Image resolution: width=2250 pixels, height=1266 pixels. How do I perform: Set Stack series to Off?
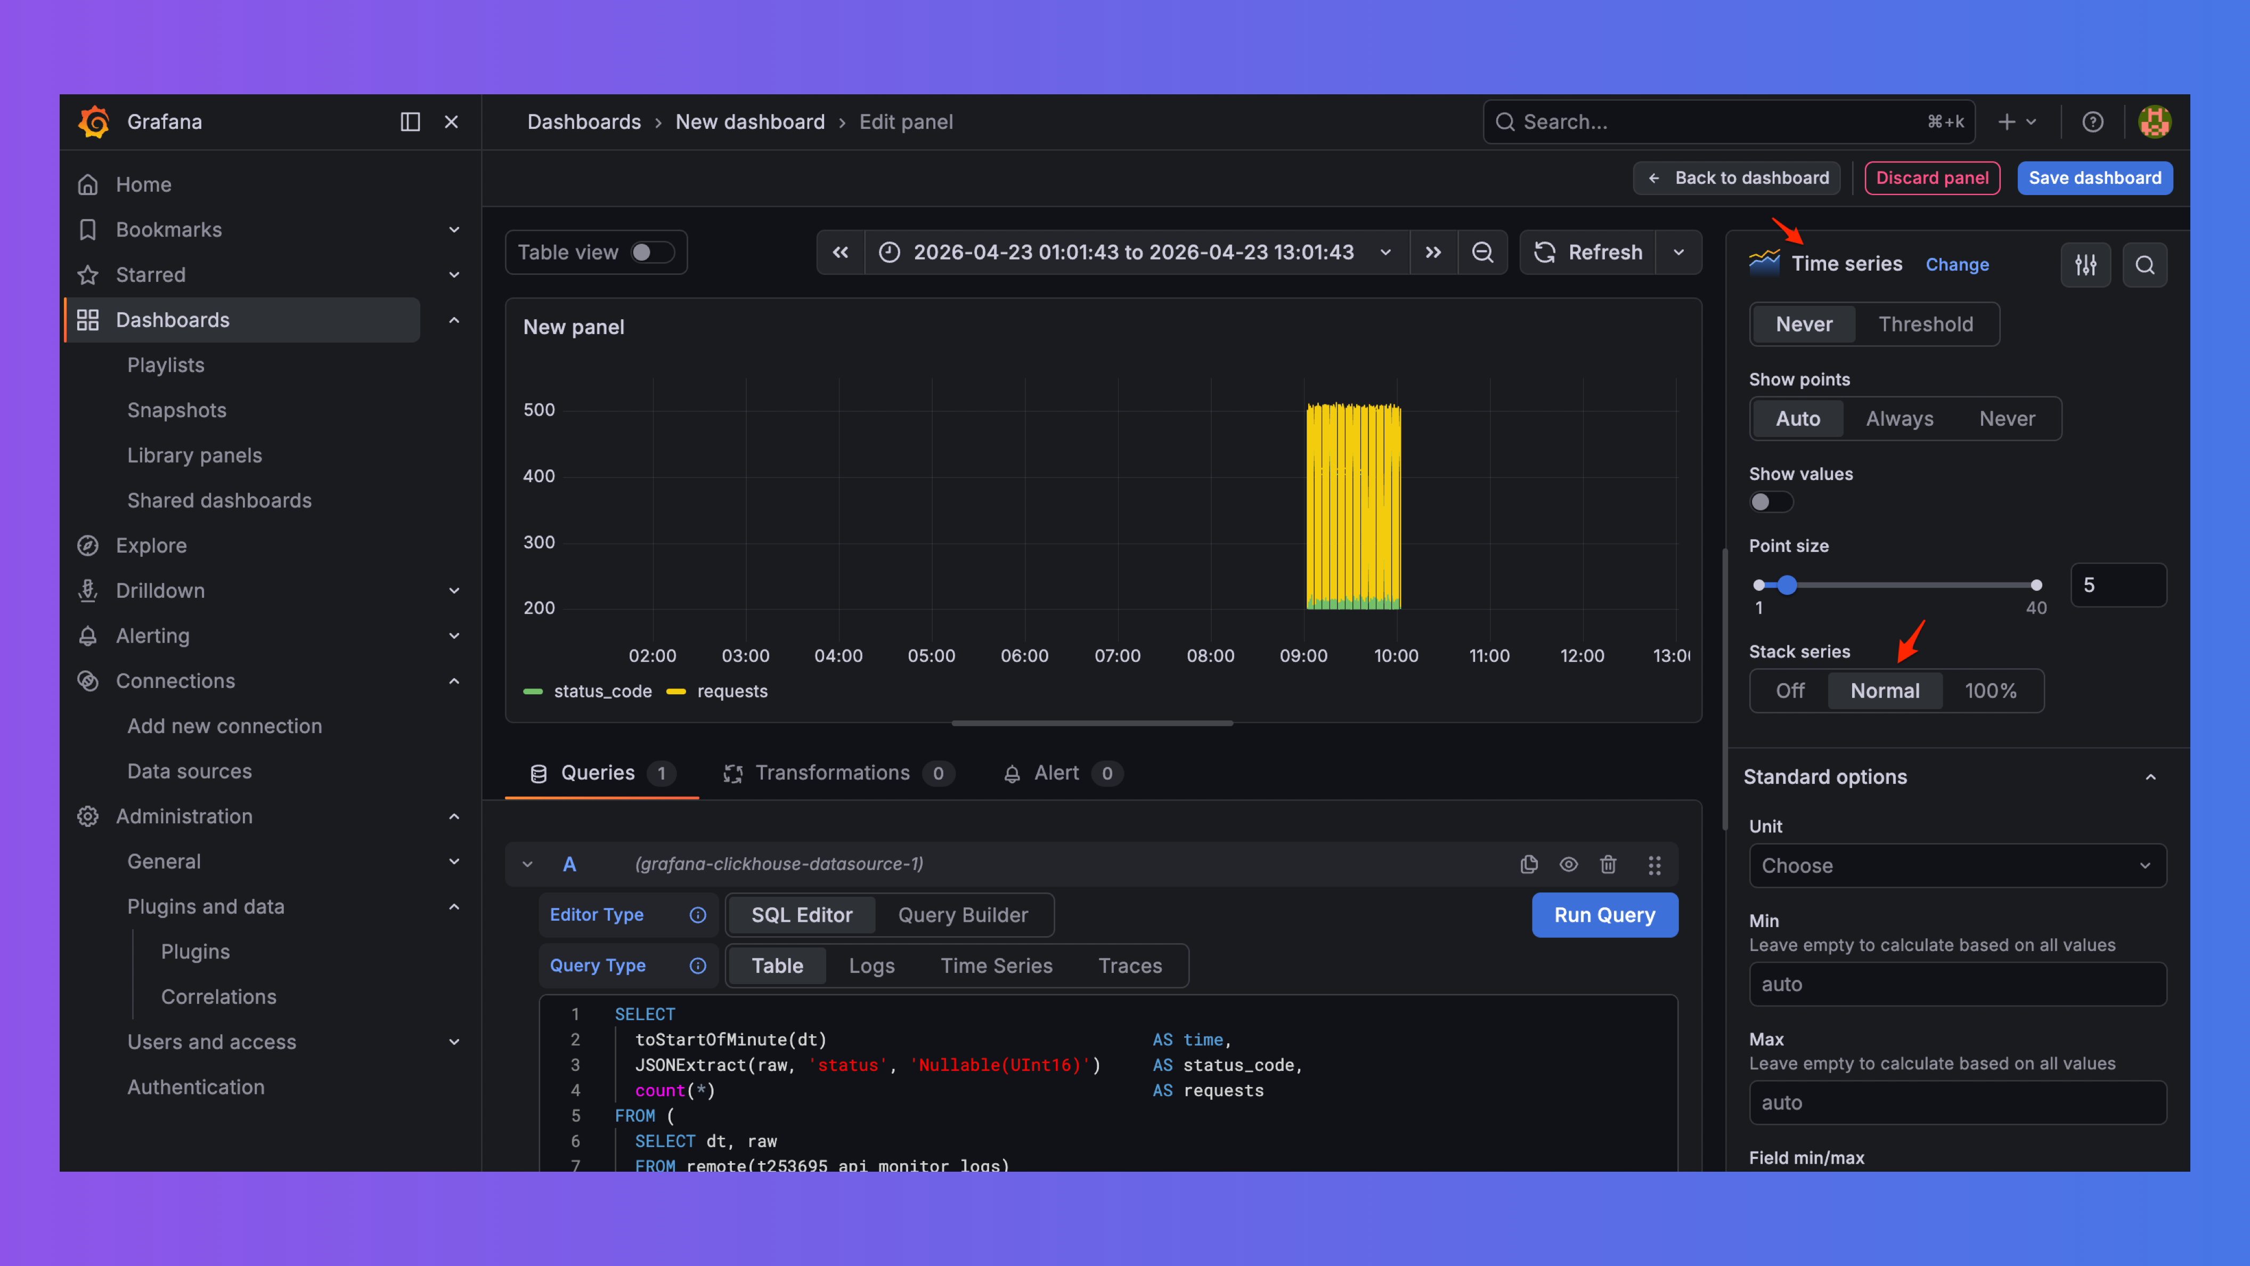pyautogui.click(x=1790, y=690)
